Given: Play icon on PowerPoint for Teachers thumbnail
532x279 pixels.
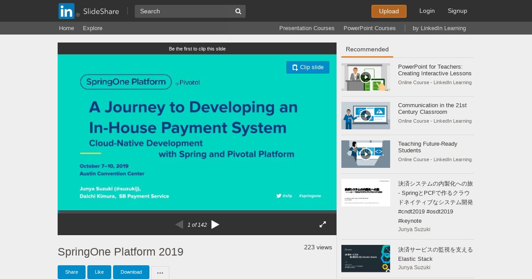Looking at the screenshot, I should pyautogui.click(x=365, y=77).
